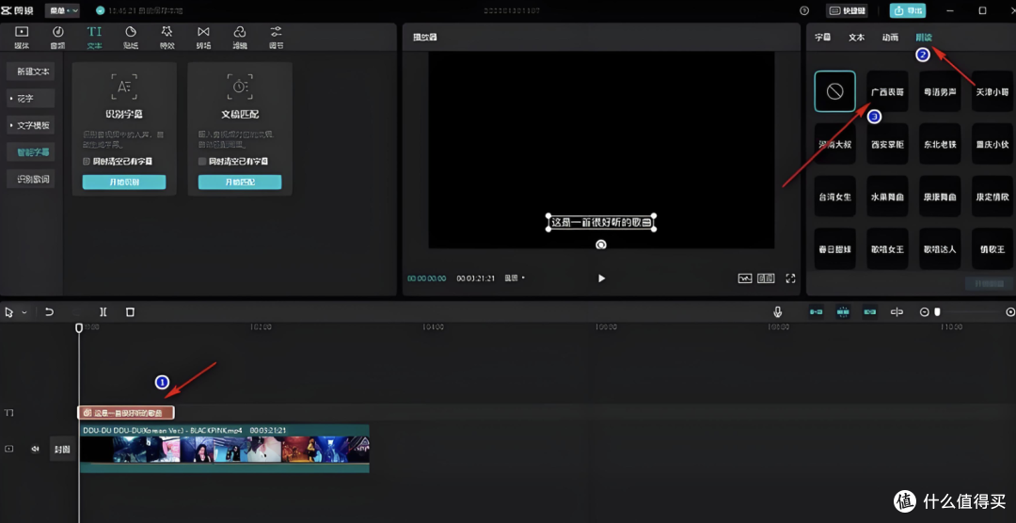Open the player quality dropdown next to timecode
The height and width of the screenshot is (523, 1016).
click(x=515, y=278)
